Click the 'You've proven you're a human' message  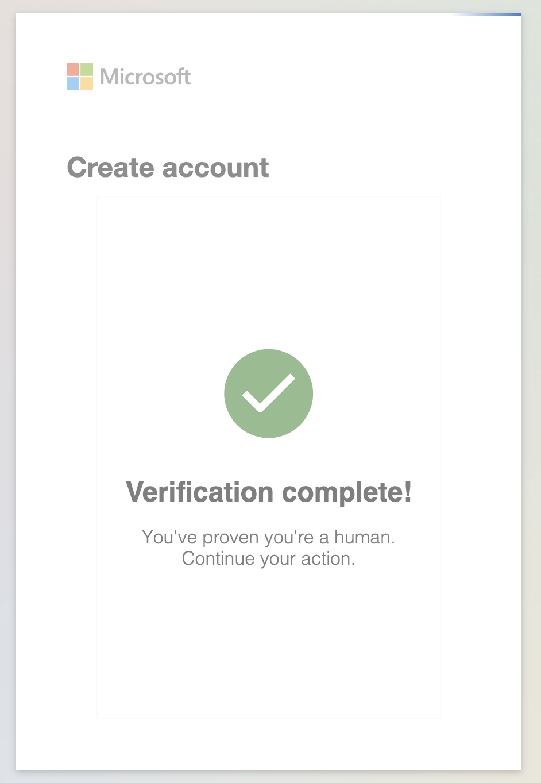click(268, 537)
